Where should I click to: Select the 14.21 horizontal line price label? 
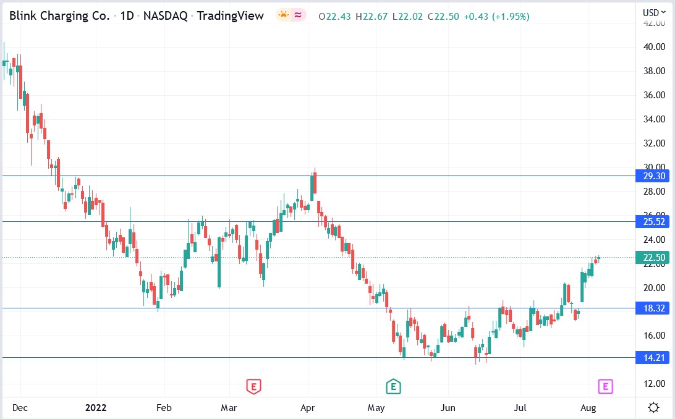(655, 358)
